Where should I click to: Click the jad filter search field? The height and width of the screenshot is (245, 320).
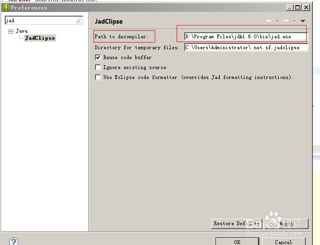pos(44,20)
